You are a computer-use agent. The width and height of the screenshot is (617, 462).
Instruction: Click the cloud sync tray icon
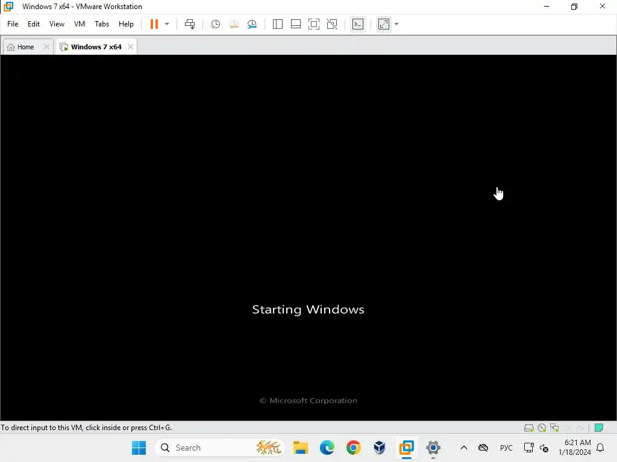tap(483, 448)
